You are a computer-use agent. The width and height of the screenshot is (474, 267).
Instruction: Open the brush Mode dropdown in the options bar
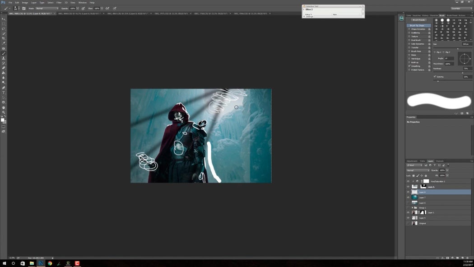[47, 8]
